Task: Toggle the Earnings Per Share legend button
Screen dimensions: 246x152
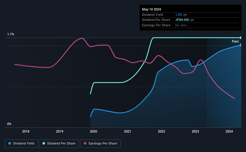Action: [x=100, y=144]
